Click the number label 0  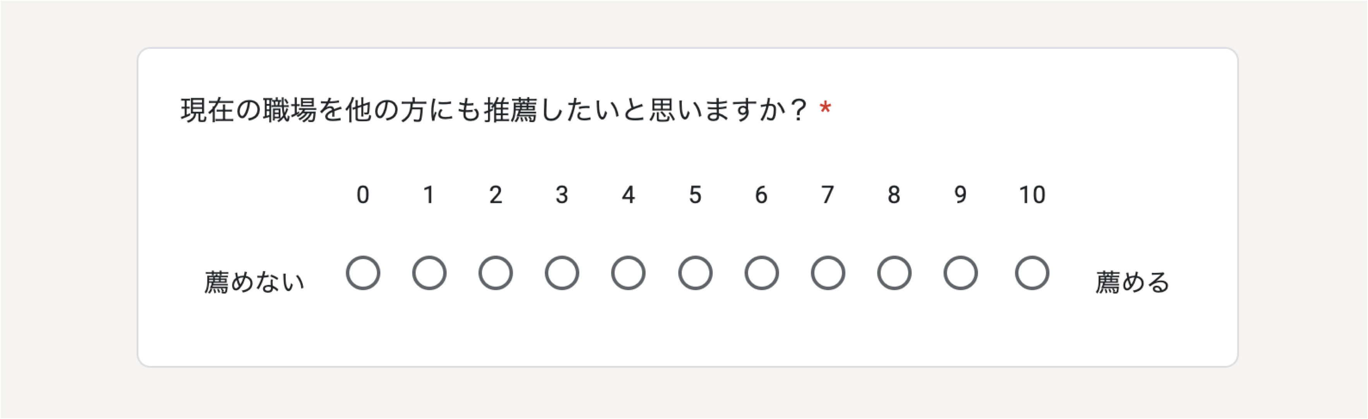tap(363, 195)
